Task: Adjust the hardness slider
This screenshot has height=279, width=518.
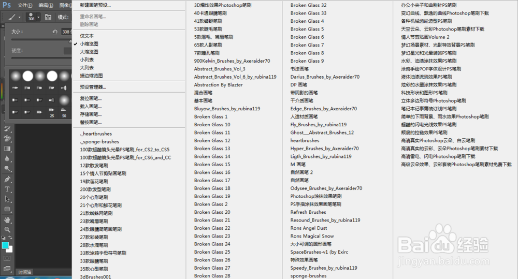Action: (x=41, y=58)
